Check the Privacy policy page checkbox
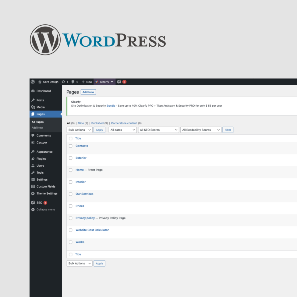Image resolution: width=297 pixels, height=297 pixels. click(x=71, y=218)
